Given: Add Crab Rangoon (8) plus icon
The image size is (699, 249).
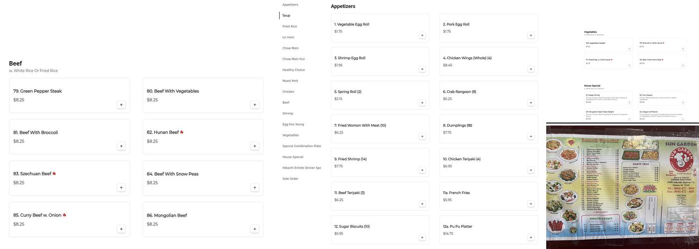Looking at the screenshot, I should (x=531, y=103).
